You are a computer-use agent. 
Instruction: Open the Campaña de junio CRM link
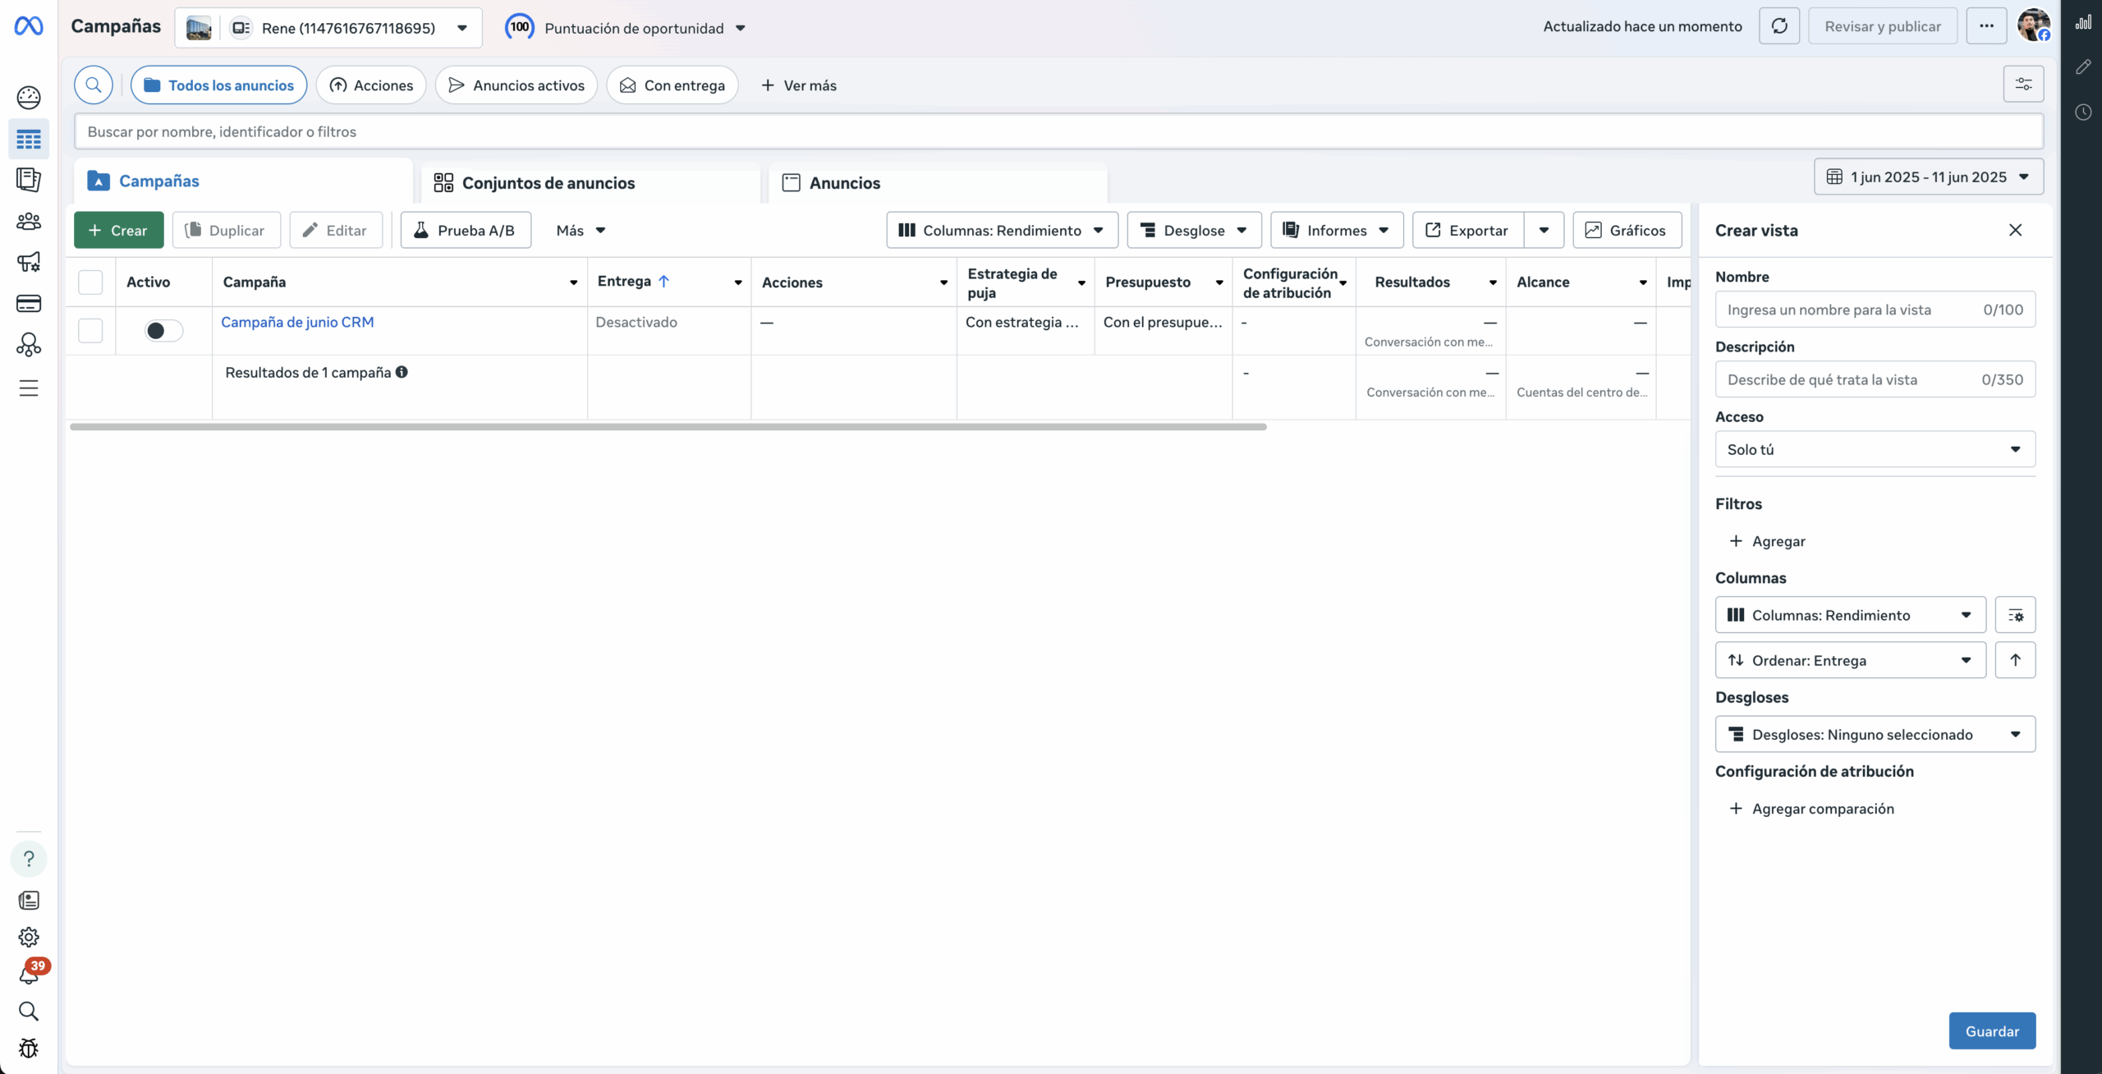(297, 322)
